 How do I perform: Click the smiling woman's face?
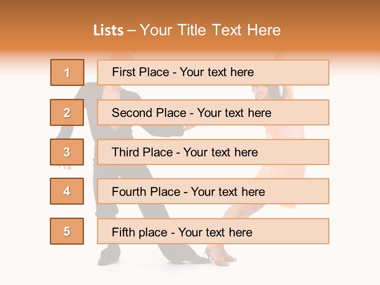(259, 93)
